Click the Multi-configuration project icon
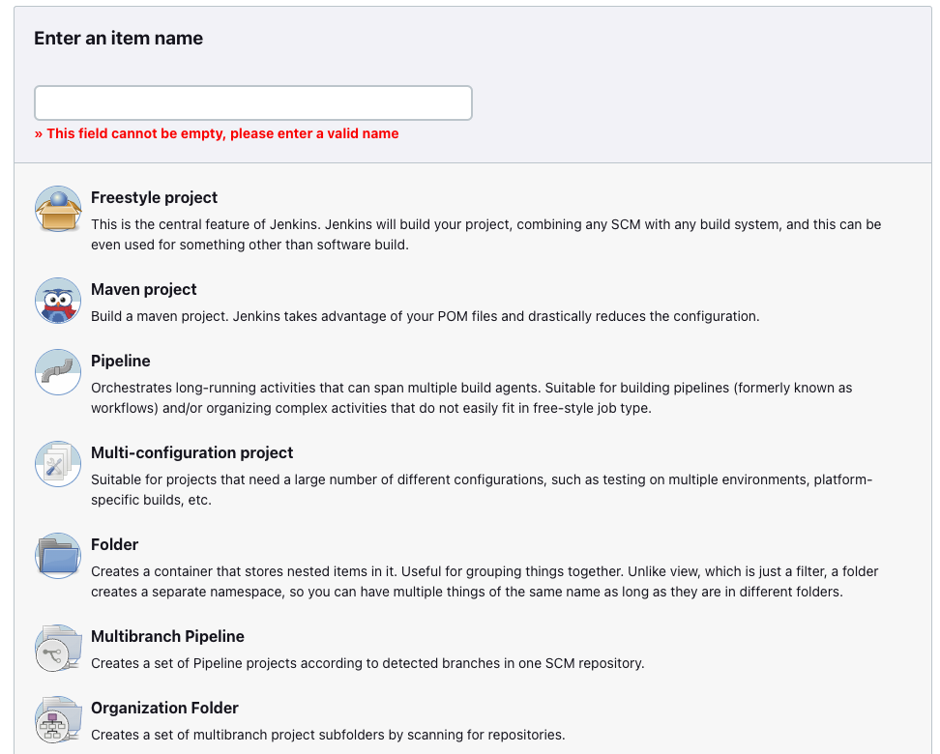The height and width of the screenshot is (754, 940). [x=58, y=464]
